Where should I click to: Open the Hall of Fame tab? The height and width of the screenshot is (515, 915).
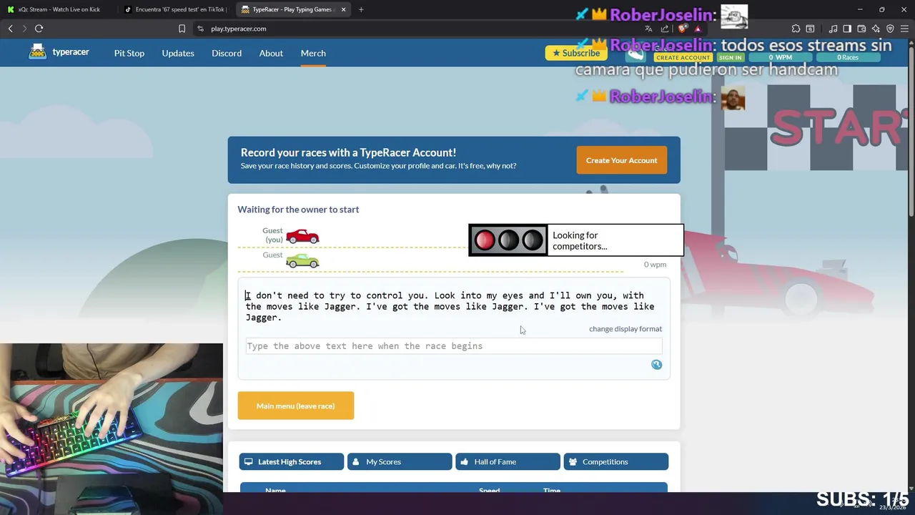pos(508,461)
